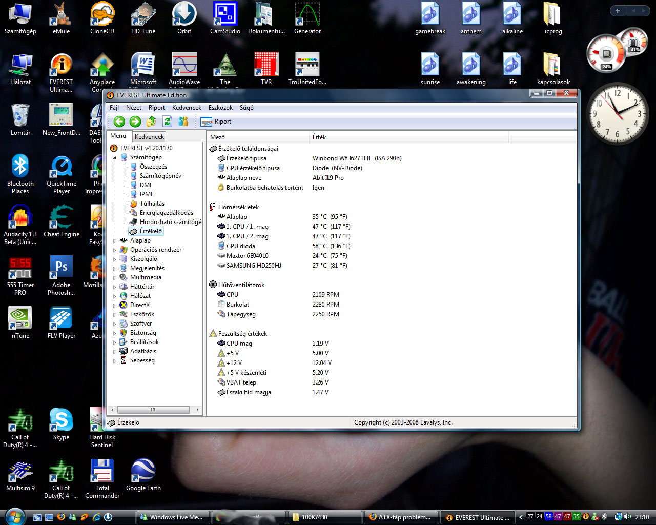Select Adatbázis in the tree

click(143, 351)
